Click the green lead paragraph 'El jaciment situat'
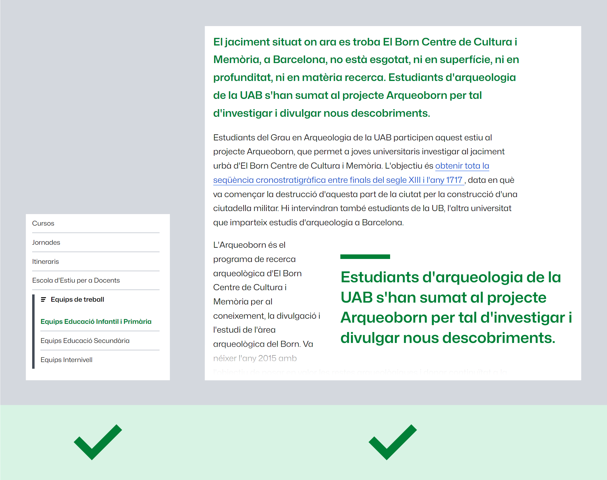This screenshot has height=480, width=607. tap(366, 77)
